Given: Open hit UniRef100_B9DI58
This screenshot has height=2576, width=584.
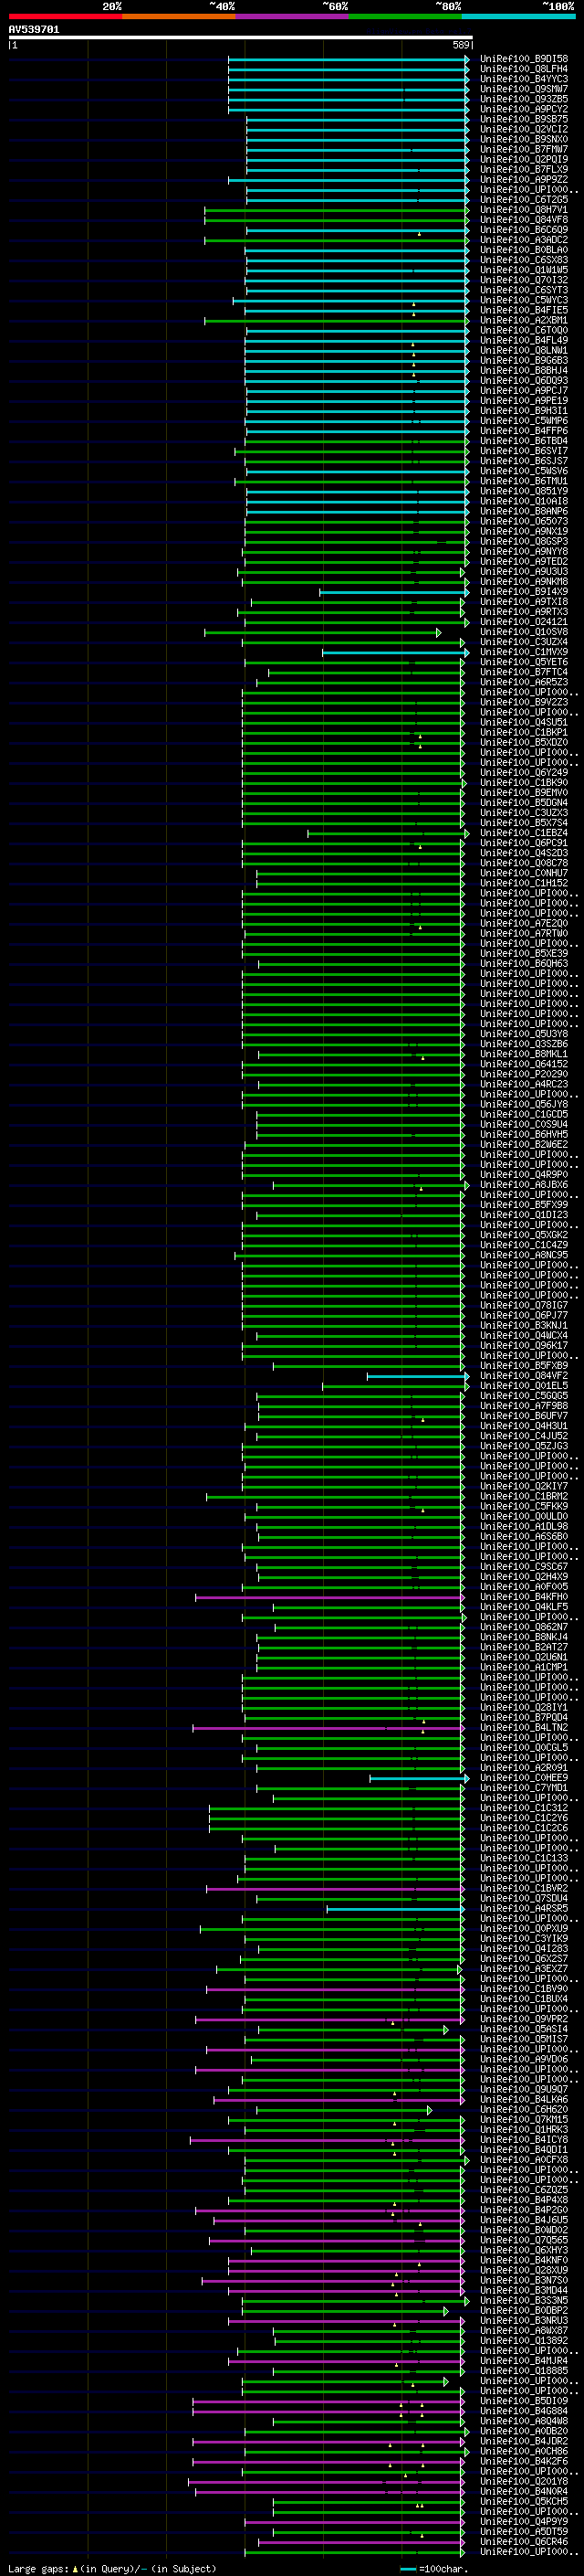Looking at the screenshot, I should pyautogui.click(x=524, y=59).
